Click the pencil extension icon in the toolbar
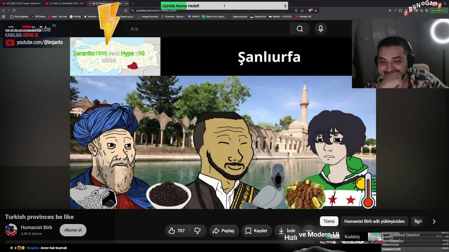449x252 pixels. point(395,10)
